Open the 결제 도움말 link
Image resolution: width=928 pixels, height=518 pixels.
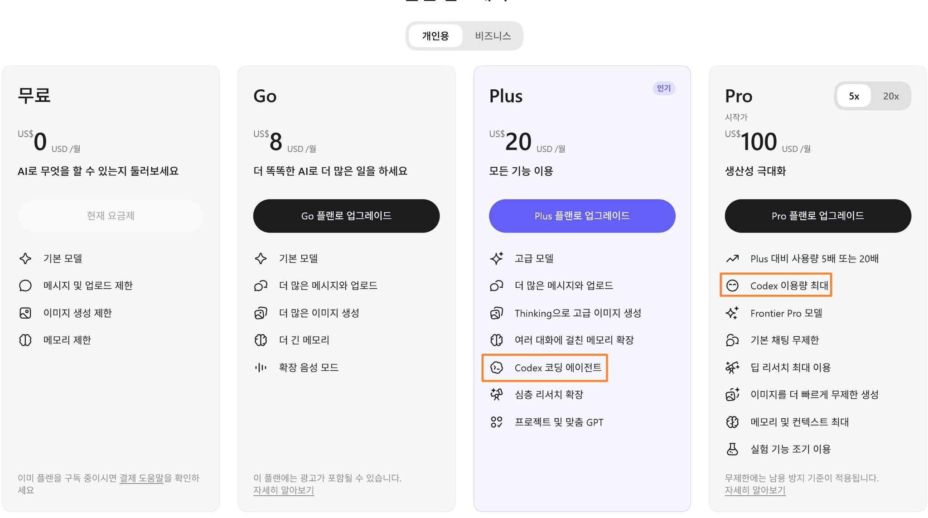pos(141,478)
